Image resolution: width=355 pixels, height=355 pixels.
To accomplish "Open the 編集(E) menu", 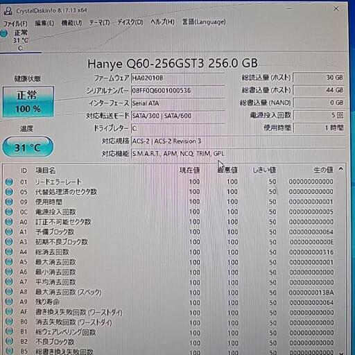I will pos(44,23).
